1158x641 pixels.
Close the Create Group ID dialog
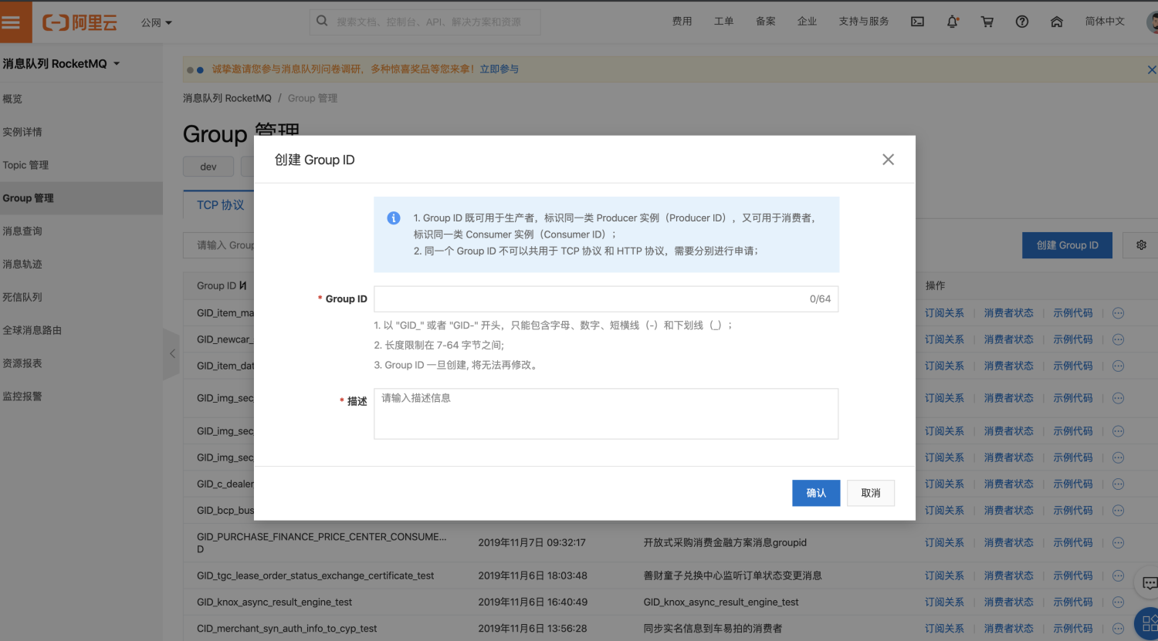coord(888,159)
